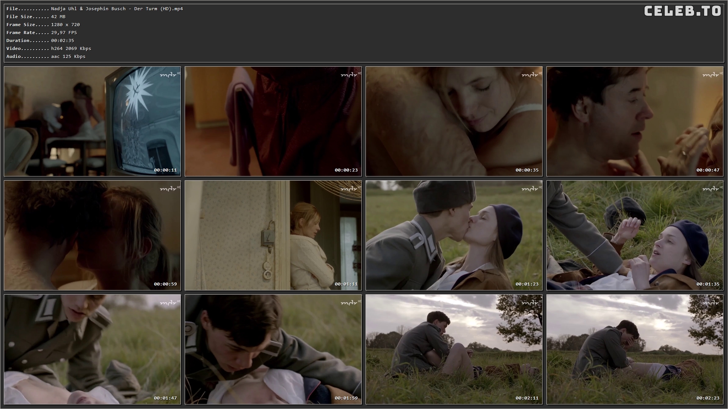Select the frame timestamped 00:01:35
This screenshot has width=728, height=409.
[x=635, y=235]
